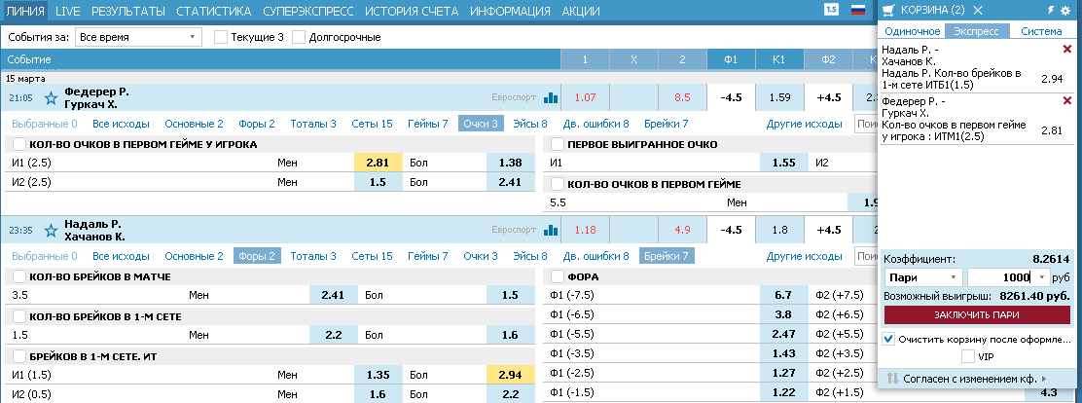This screenshot has width=1082, height=403.
Task: Open the СУПЕРЭКСПРЕСС menu item
Action: 308,11
